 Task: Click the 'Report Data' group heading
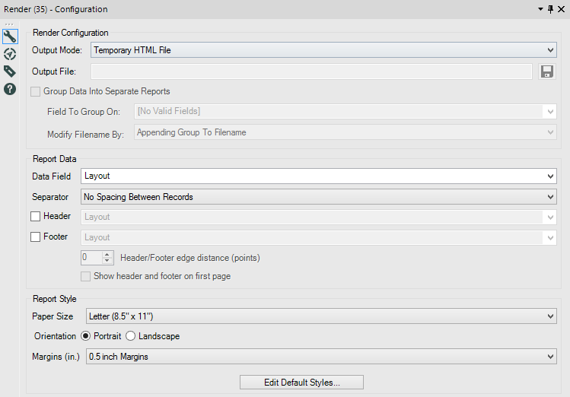pos(55,159)
